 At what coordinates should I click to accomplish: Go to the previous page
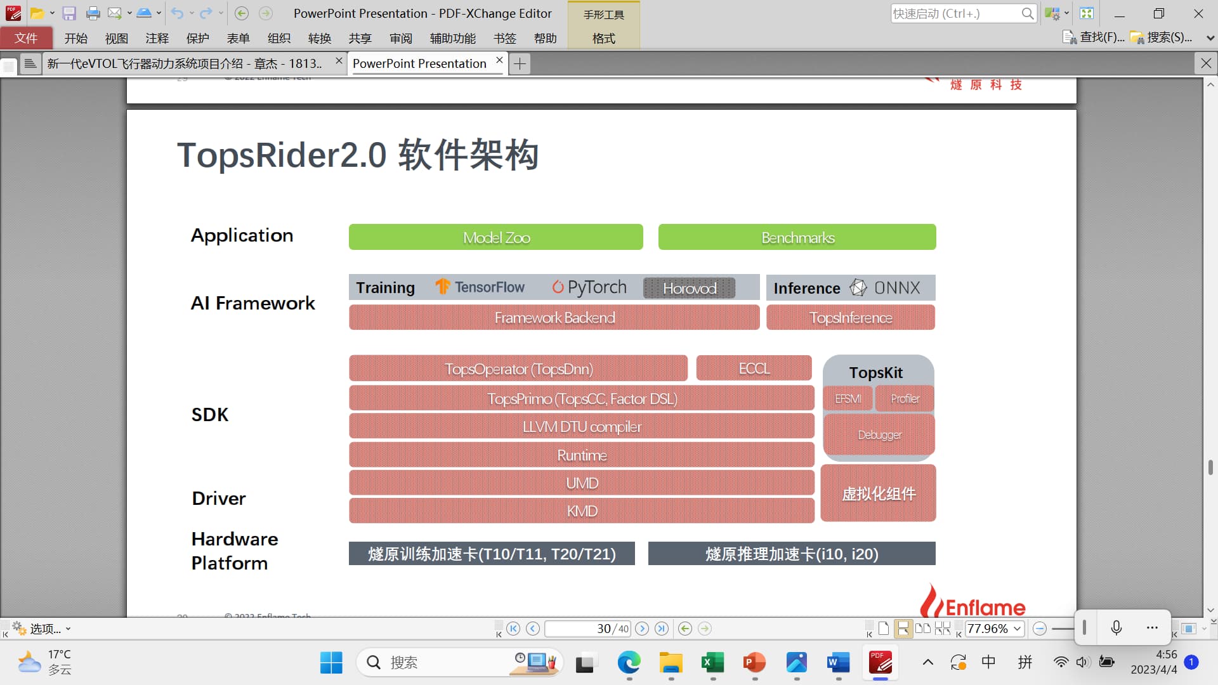pos(533,629)
